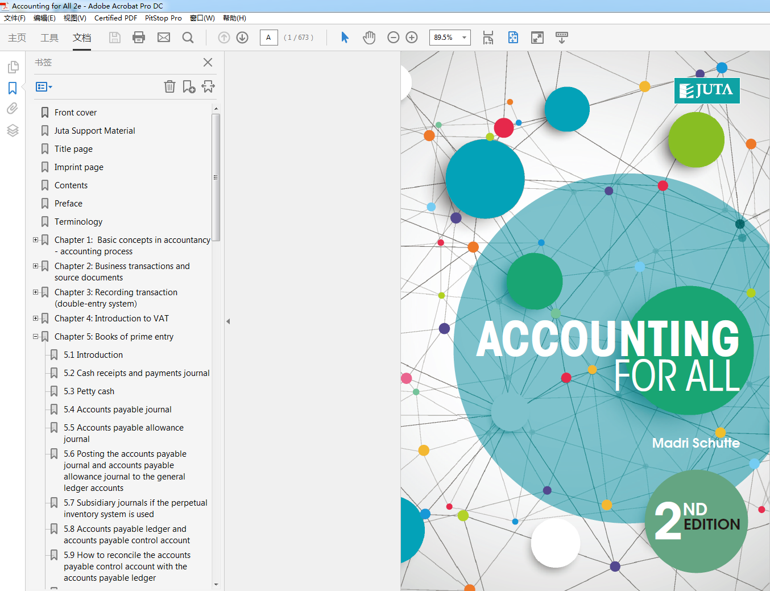Open the 窗口(W) menu

(202, 18)
